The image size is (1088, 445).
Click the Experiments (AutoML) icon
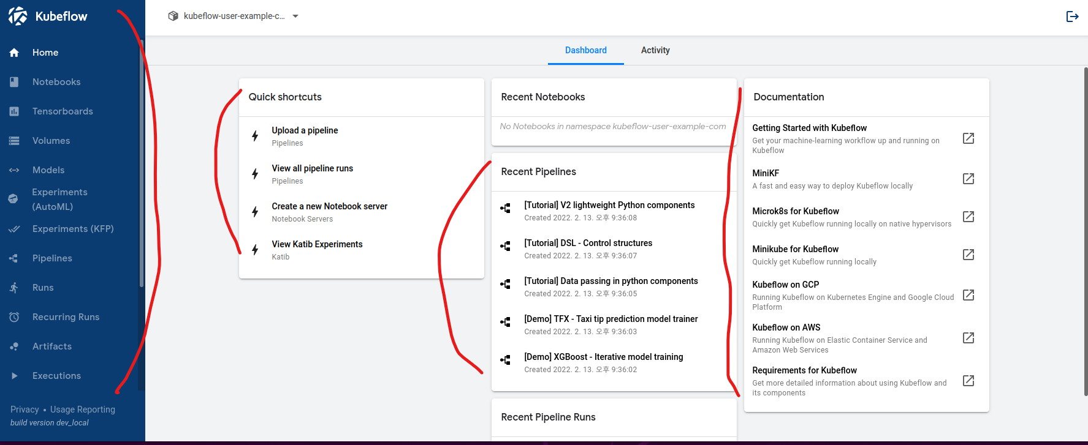click(x=13, y=199)
